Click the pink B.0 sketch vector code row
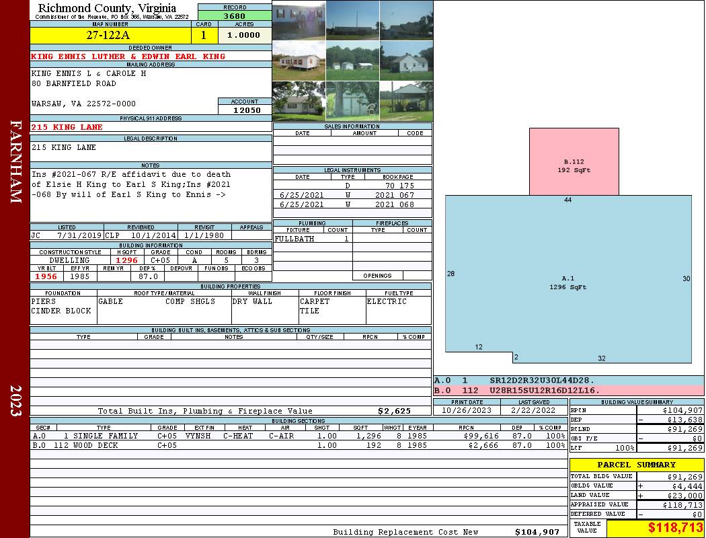Image resolution: width=706 pixels, height=538 pixels. 568,390
